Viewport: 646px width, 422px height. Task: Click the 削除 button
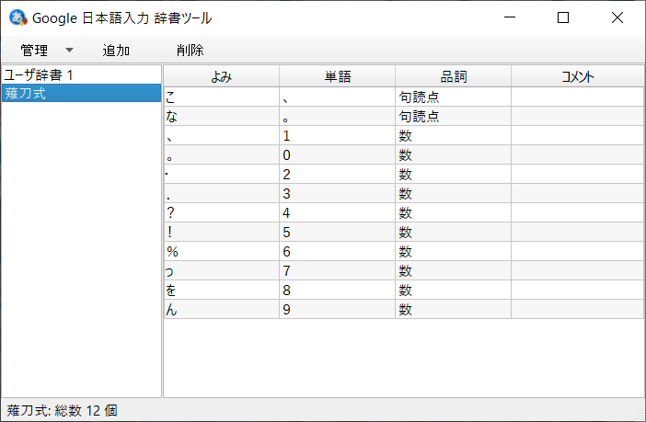tap(190, 51)
